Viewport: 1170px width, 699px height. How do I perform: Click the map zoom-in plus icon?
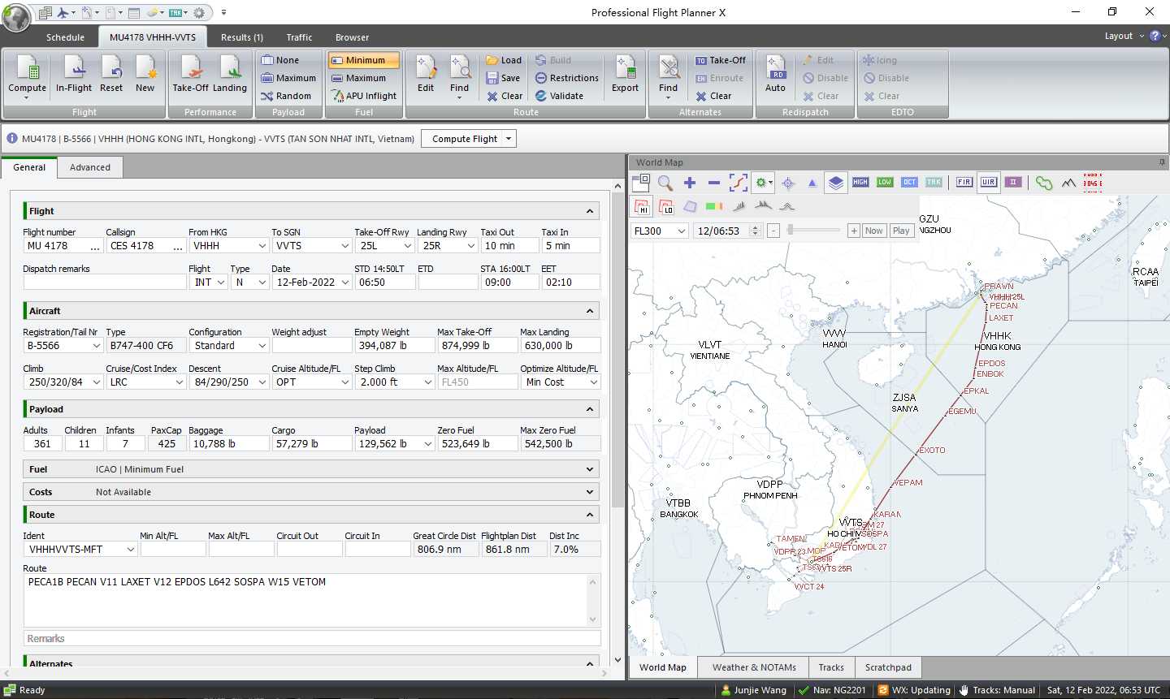[690, 183]
